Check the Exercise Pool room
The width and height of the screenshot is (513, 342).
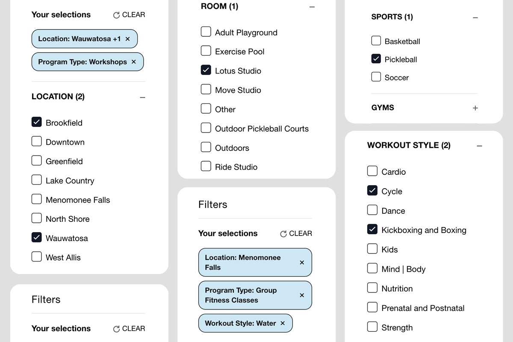pos(206,51)
